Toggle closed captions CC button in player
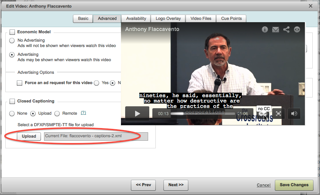This screenshot has height=195, width=320. [263, 114]
